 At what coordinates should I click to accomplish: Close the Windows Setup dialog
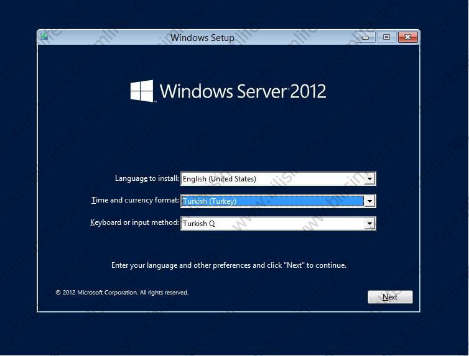pyautogui.click(x=407, y=37)
